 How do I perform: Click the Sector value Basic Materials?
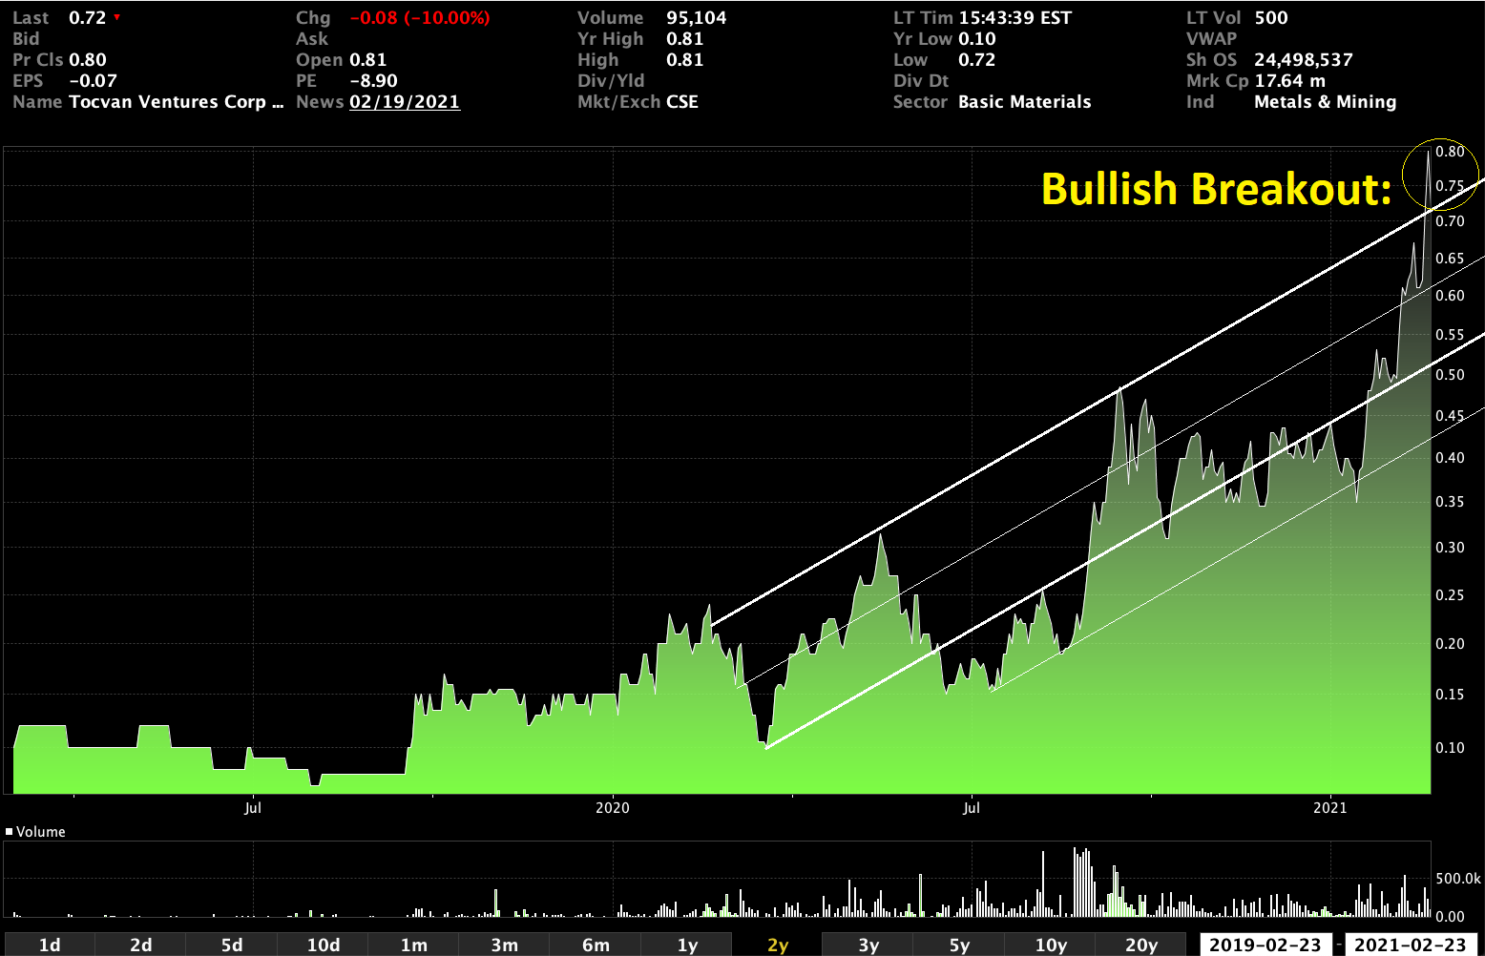point(1024,102)
